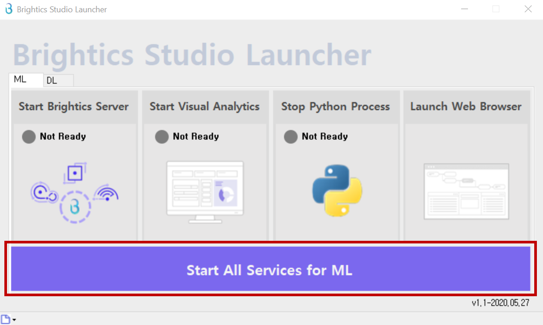Click the grey status dot under Start Visual Analytics
This screenshot has height=325, width=543.
[162, 137]
